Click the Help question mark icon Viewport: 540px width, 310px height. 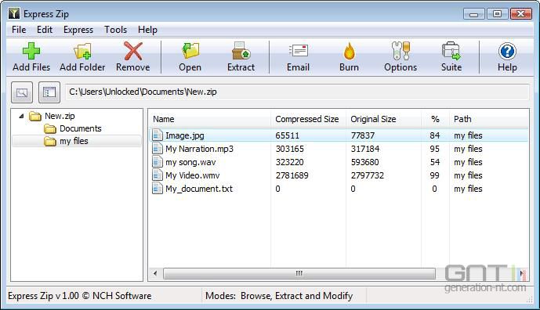[x=507, y=51]
